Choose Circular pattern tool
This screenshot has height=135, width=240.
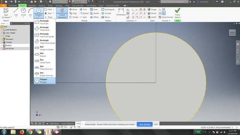tap(106, 13)
